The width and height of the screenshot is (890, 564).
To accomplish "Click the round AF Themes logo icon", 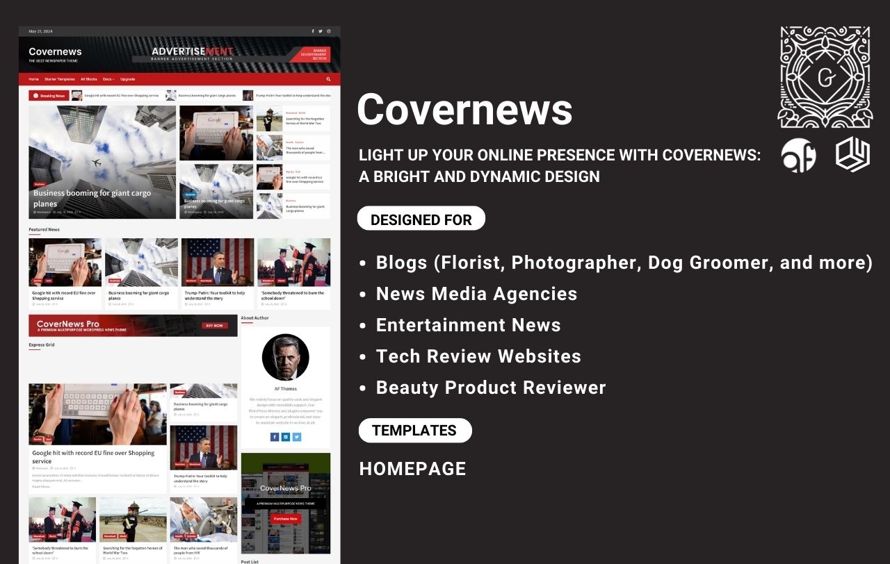I will [x=798, y=155].
